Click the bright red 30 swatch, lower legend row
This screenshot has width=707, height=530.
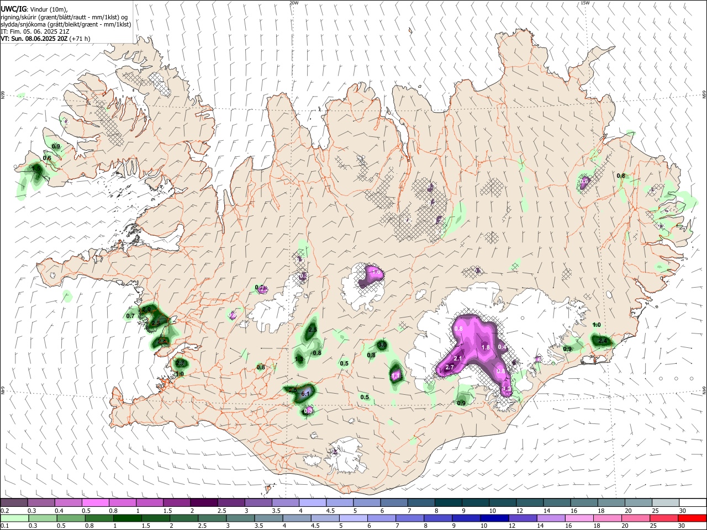pyautogui.click(x=693, y=518)
